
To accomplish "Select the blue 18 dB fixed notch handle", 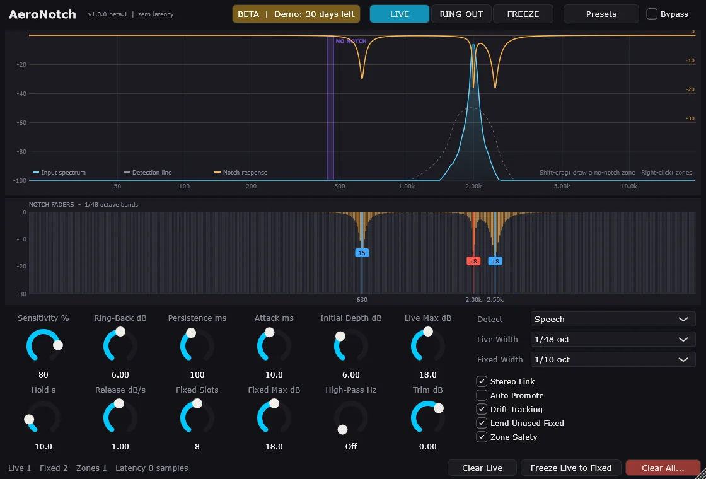I will pos(495,261).
